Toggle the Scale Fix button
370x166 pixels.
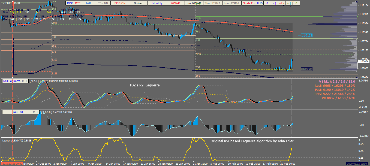click(x=249, y=3)
